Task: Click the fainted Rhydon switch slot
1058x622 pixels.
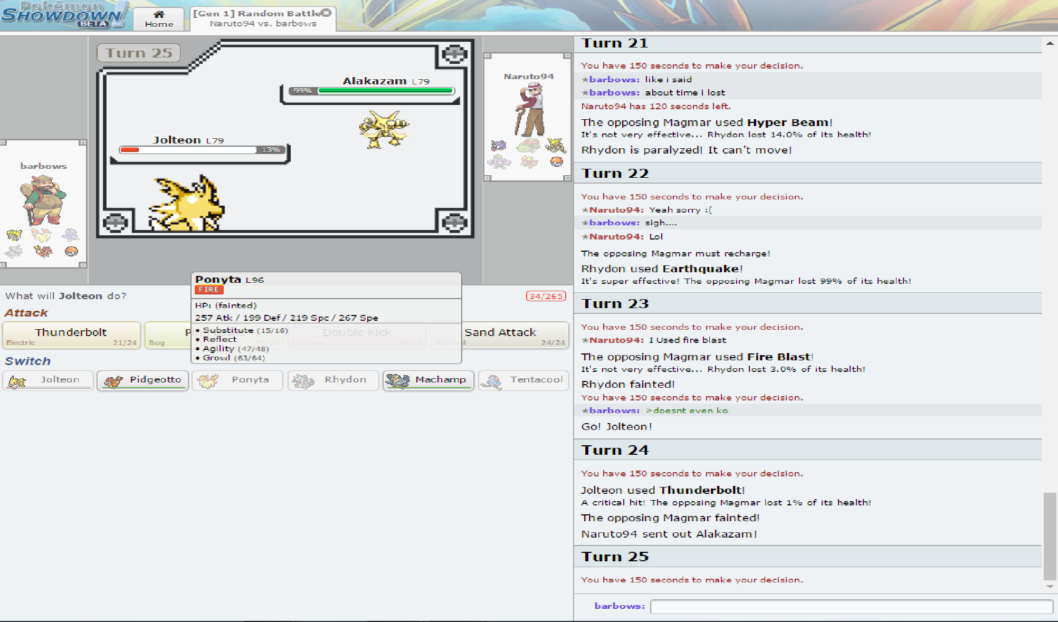Action: coord(333,380)
